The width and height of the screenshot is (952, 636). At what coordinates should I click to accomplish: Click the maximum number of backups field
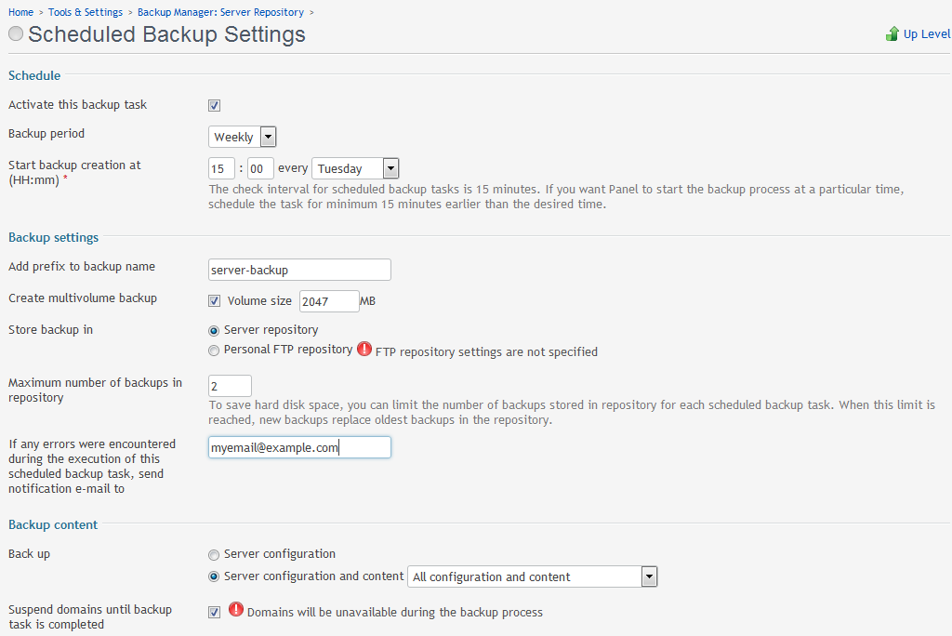pos(230,386)
